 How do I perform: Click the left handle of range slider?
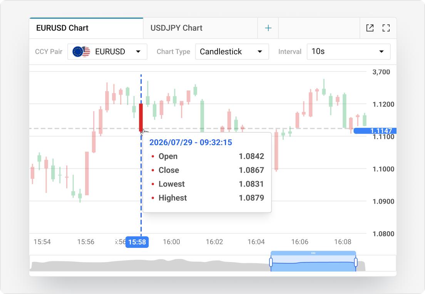271,262
